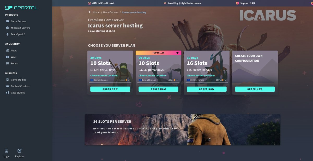Click the Register text
This screenshot has height=161, width=313.
click(20, 156)
